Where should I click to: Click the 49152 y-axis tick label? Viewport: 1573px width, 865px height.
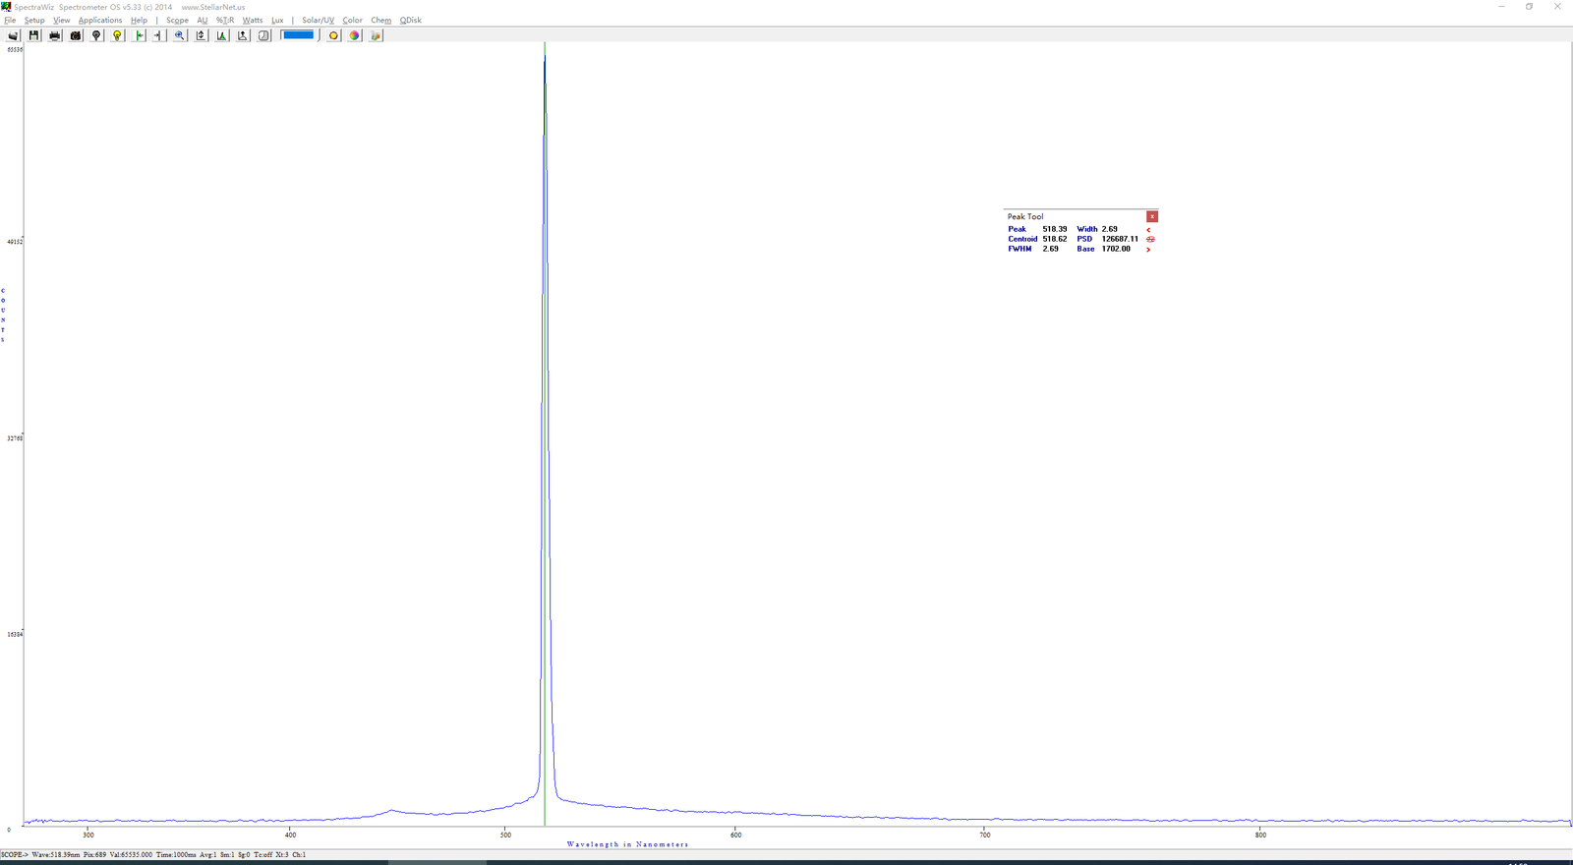click(x=15, y=242)
